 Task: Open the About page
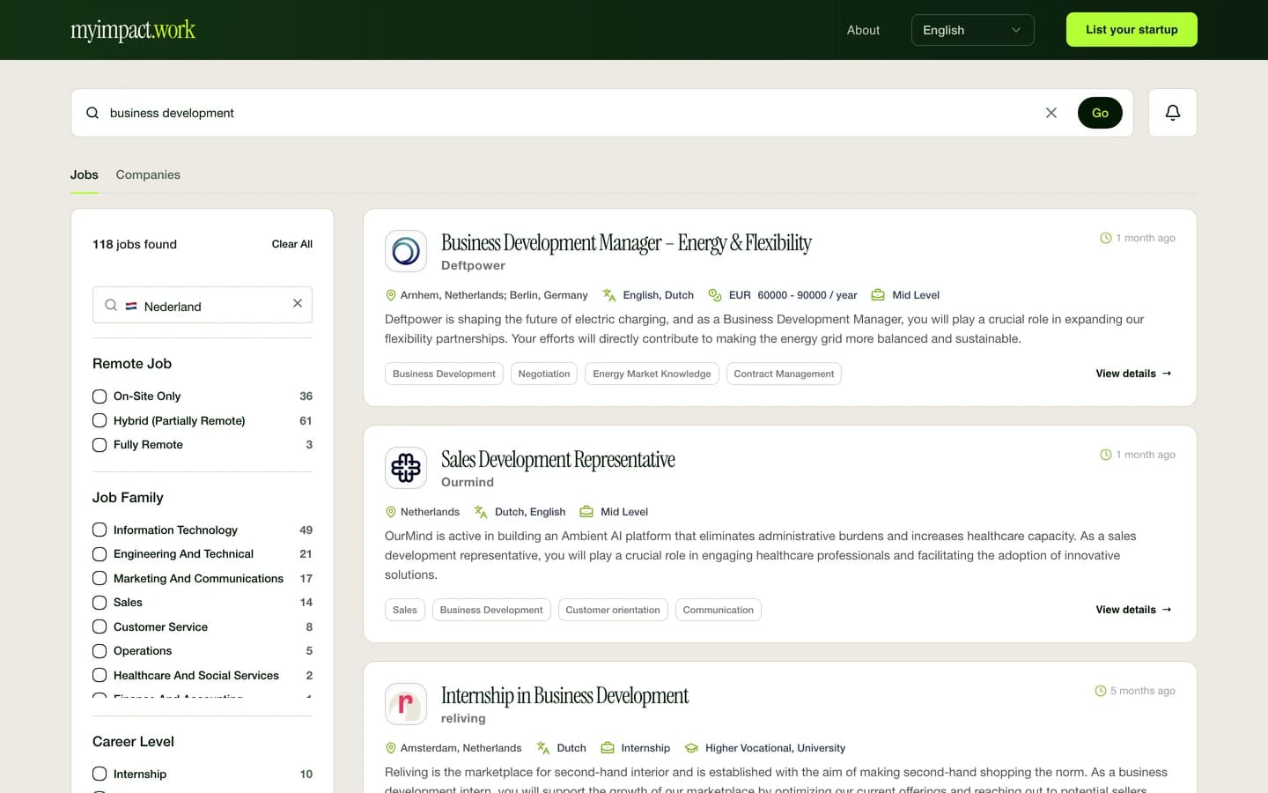(x=863, y=30)
